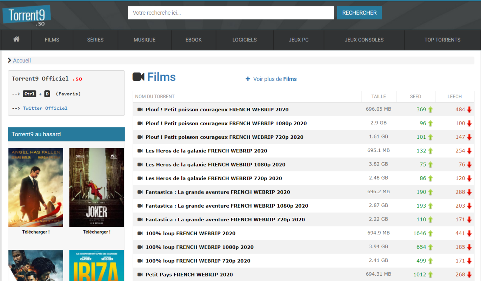Follow the Accueil breadcrumb link
The height and width of the screenshot is (281, 481).
(22, 60)
